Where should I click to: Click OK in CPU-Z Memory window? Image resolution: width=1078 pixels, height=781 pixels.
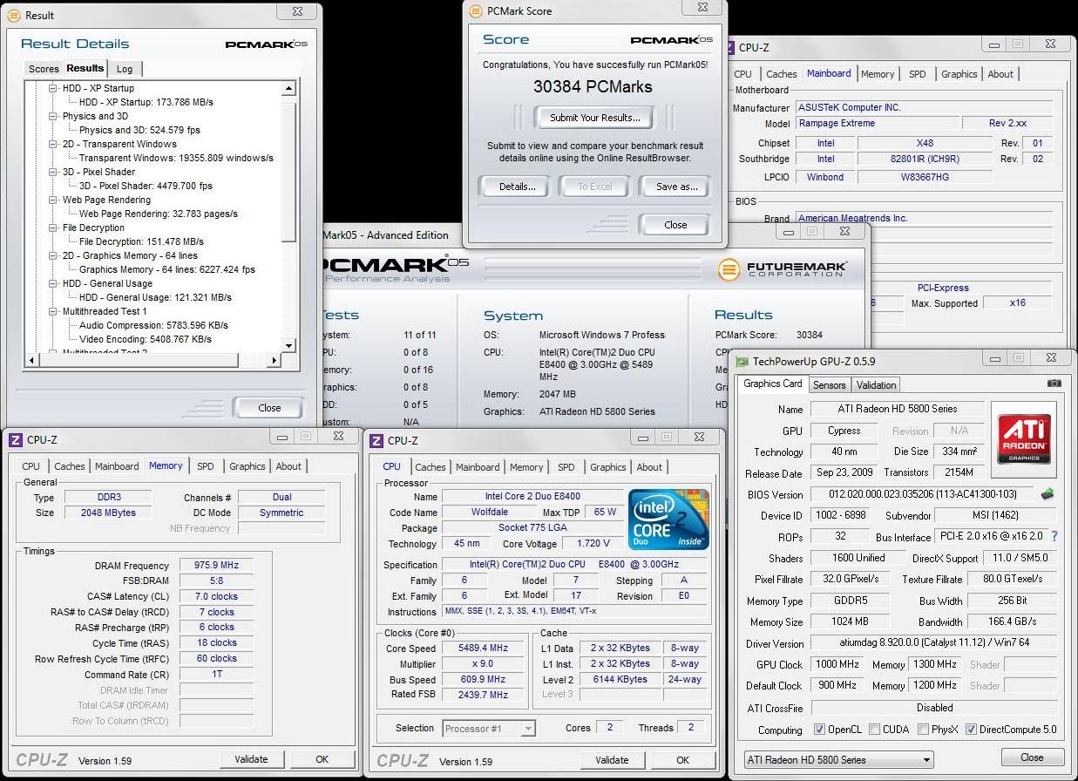point(322,759)
